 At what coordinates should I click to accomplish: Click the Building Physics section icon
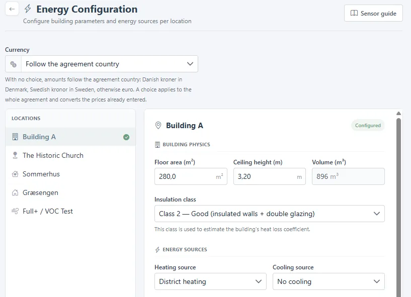[x=157, y=145]
